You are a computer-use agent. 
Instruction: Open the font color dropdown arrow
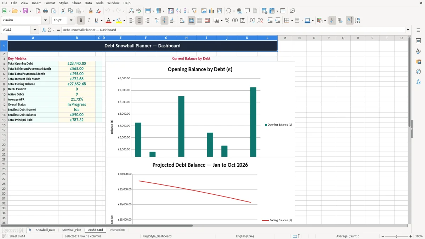tap(114, 21)
